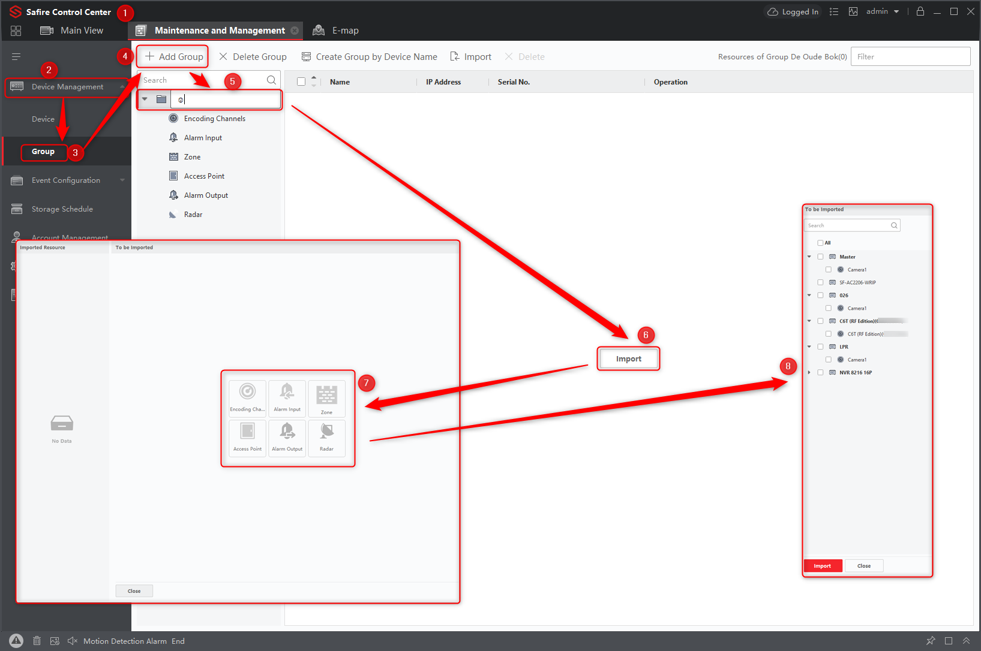
Task: Click the search magnifier in group panel
Action: pos(271,80)
